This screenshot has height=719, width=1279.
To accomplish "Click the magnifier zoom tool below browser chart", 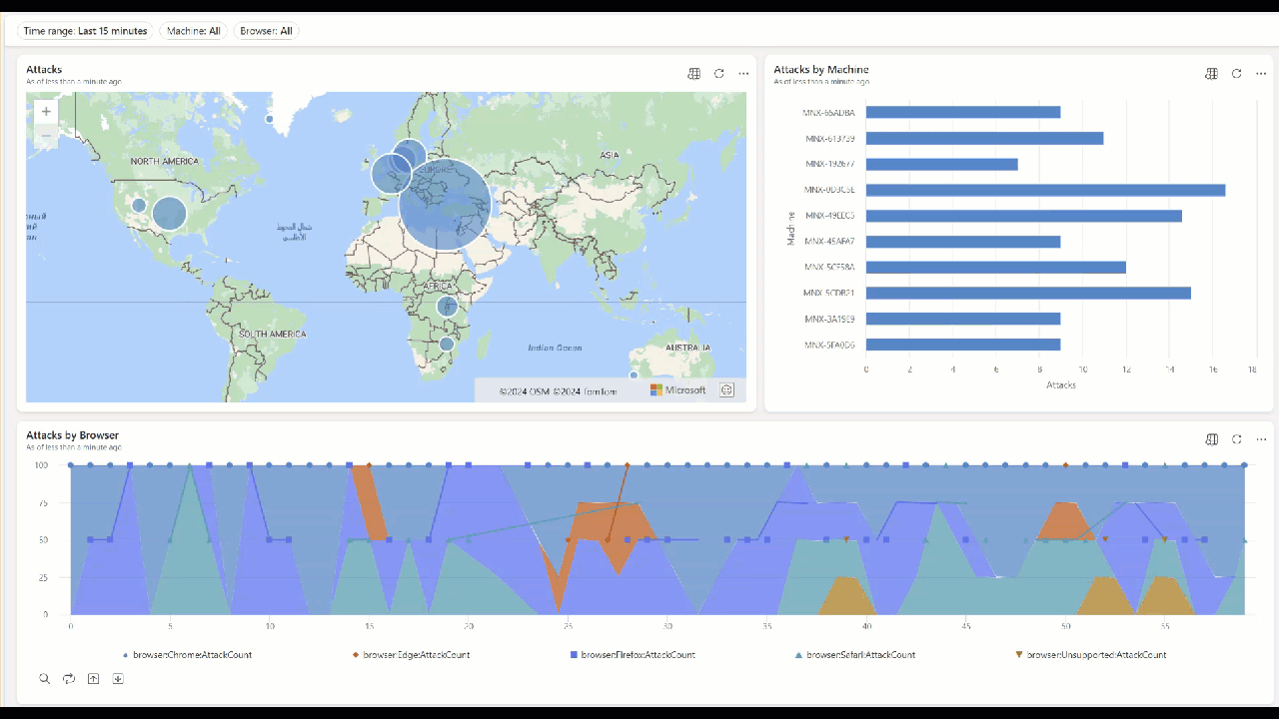I will coord(45,679).
